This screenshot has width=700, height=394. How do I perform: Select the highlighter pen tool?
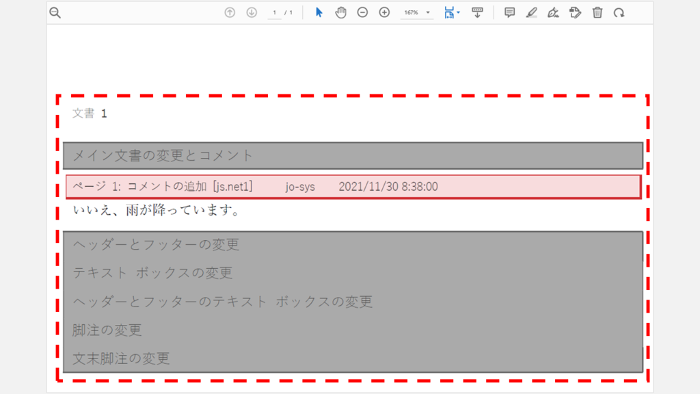tap(531, 12)
